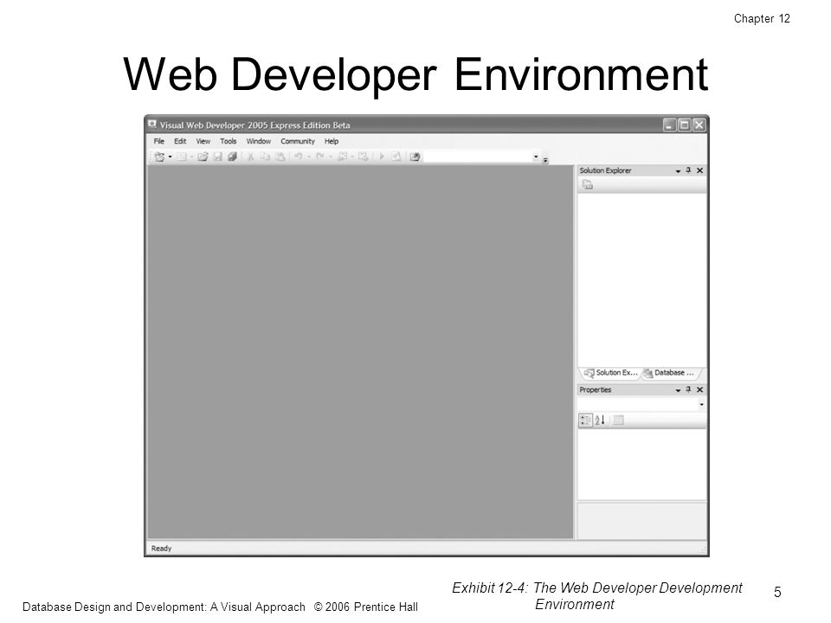Image resolution: width=831 pixels, height=623 pixels.
Task: Click the Property Pages icon
Action: click(x=618, y=421)
